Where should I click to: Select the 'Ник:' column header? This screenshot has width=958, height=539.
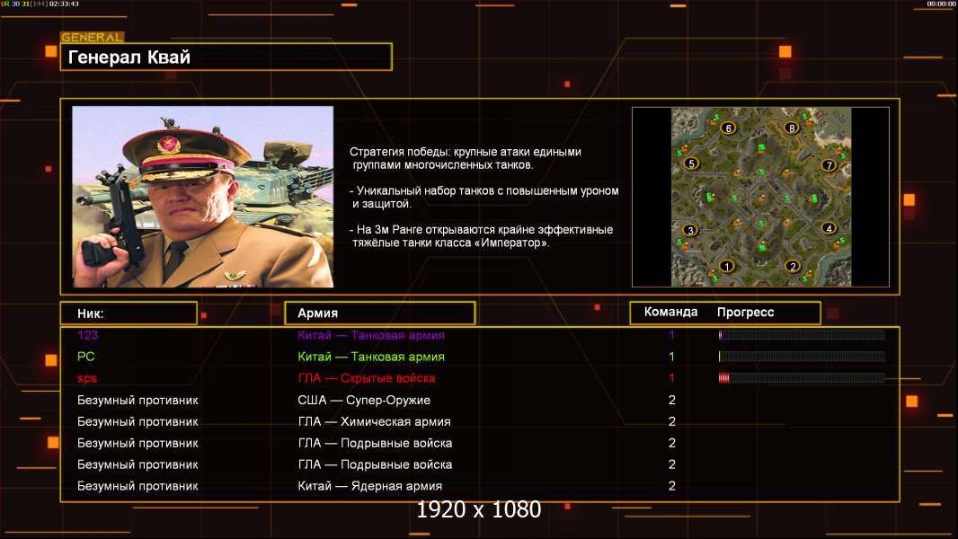129,313
